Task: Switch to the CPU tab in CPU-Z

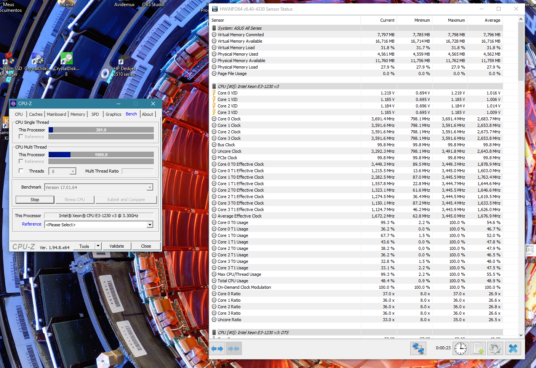Action: click(19, 114)
